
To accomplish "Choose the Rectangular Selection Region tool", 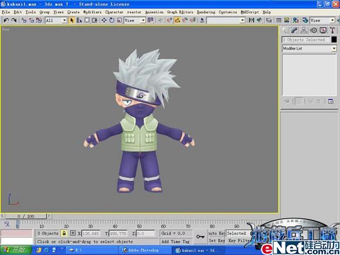I will 87,21.
